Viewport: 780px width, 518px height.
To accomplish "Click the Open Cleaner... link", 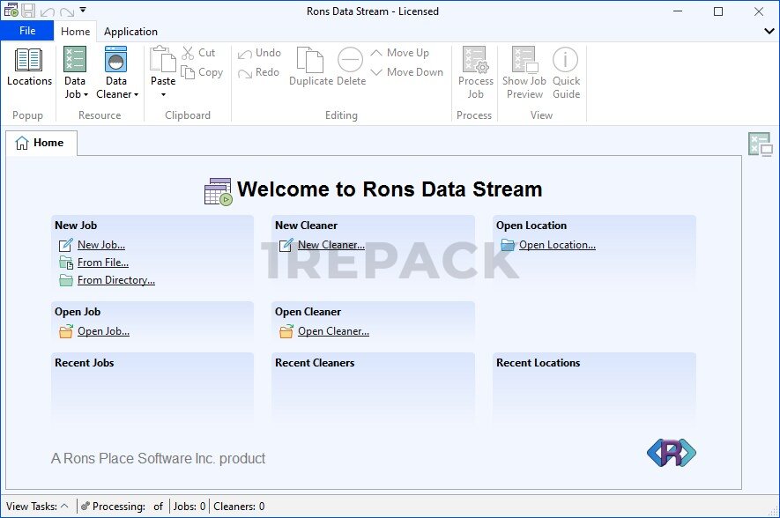I will point(333,331).
